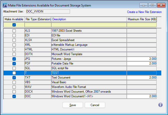The height and width of the screenshot is (115, 168).
Task: Tick the HTML row checkbox
Action: click(x=14, y=49)
